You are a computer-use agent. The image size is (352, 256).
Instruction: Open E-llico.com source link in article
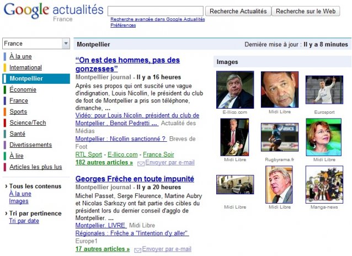coord(122,154)
